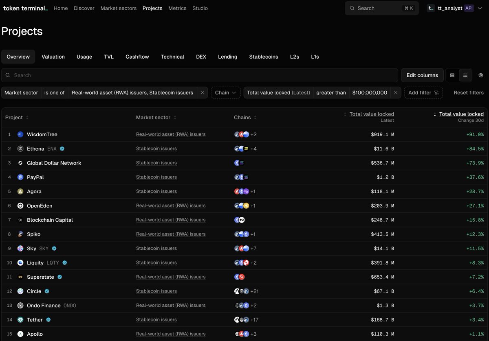Switch to comfortable row density view
The width and height of the screenshot is (489, 341).
(452, 75)
